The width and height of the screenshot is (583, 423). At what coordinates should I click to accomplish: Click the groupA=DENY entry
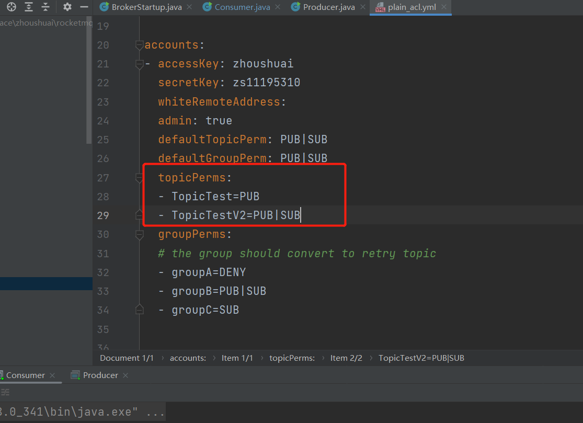coord(209,272)
